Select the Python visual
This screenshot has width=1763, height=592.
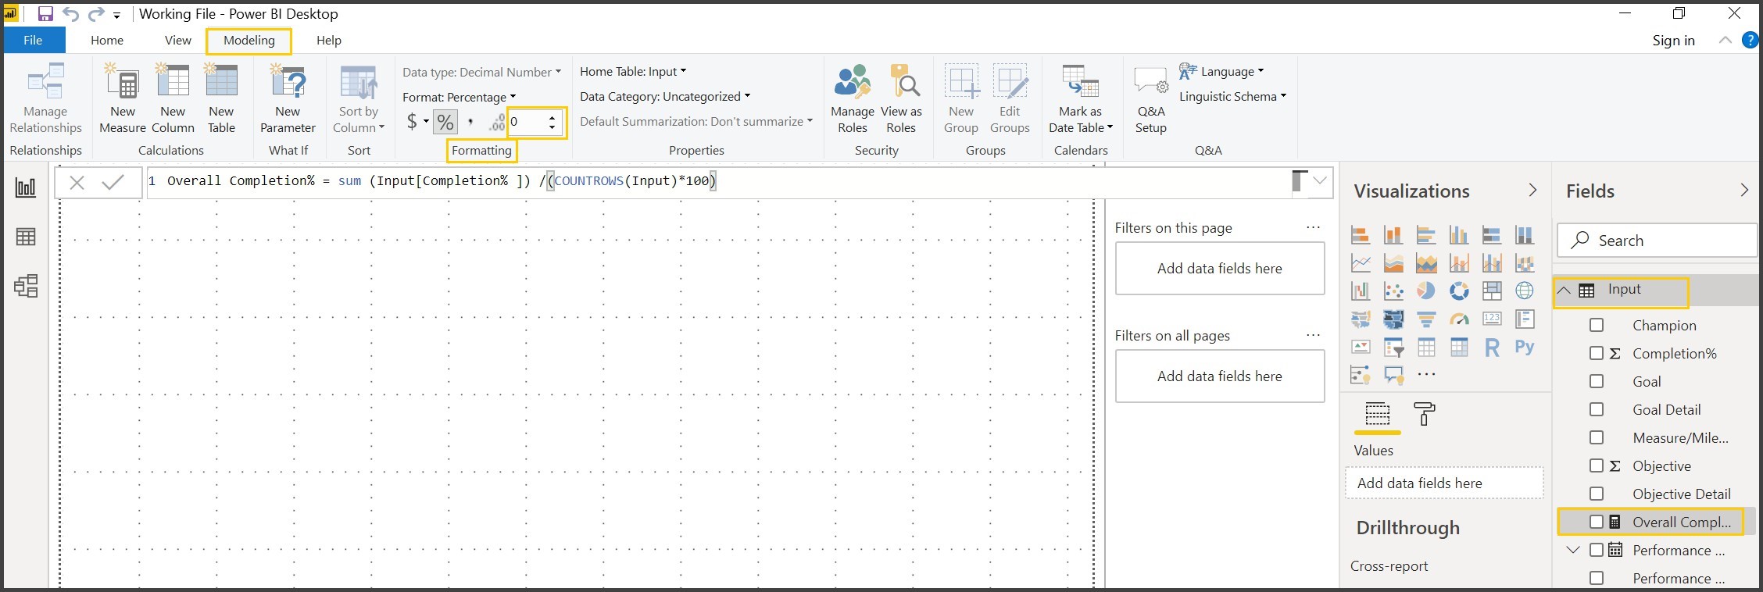coord(1525,348)
